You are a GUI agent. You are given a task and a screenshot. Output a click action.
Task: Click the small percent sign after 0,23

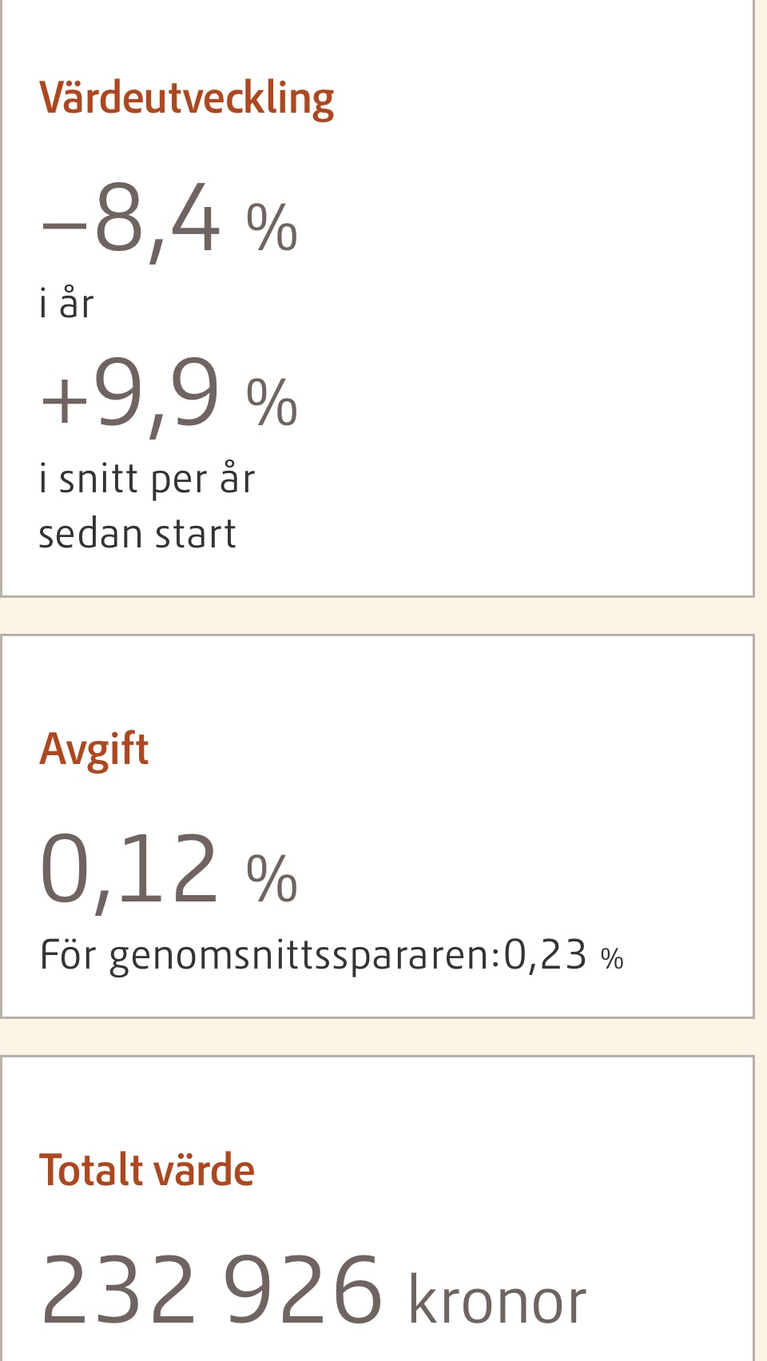point(612,958)
